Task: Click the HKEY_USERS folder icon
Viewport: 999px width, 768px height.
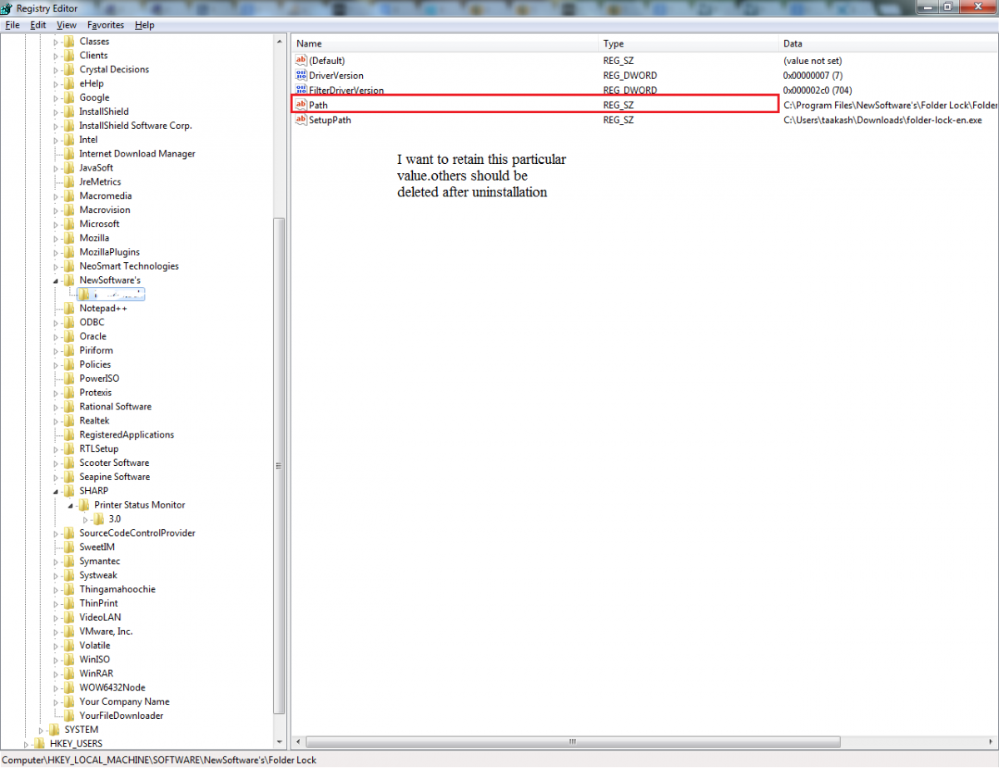Action: tap(40, 744)
